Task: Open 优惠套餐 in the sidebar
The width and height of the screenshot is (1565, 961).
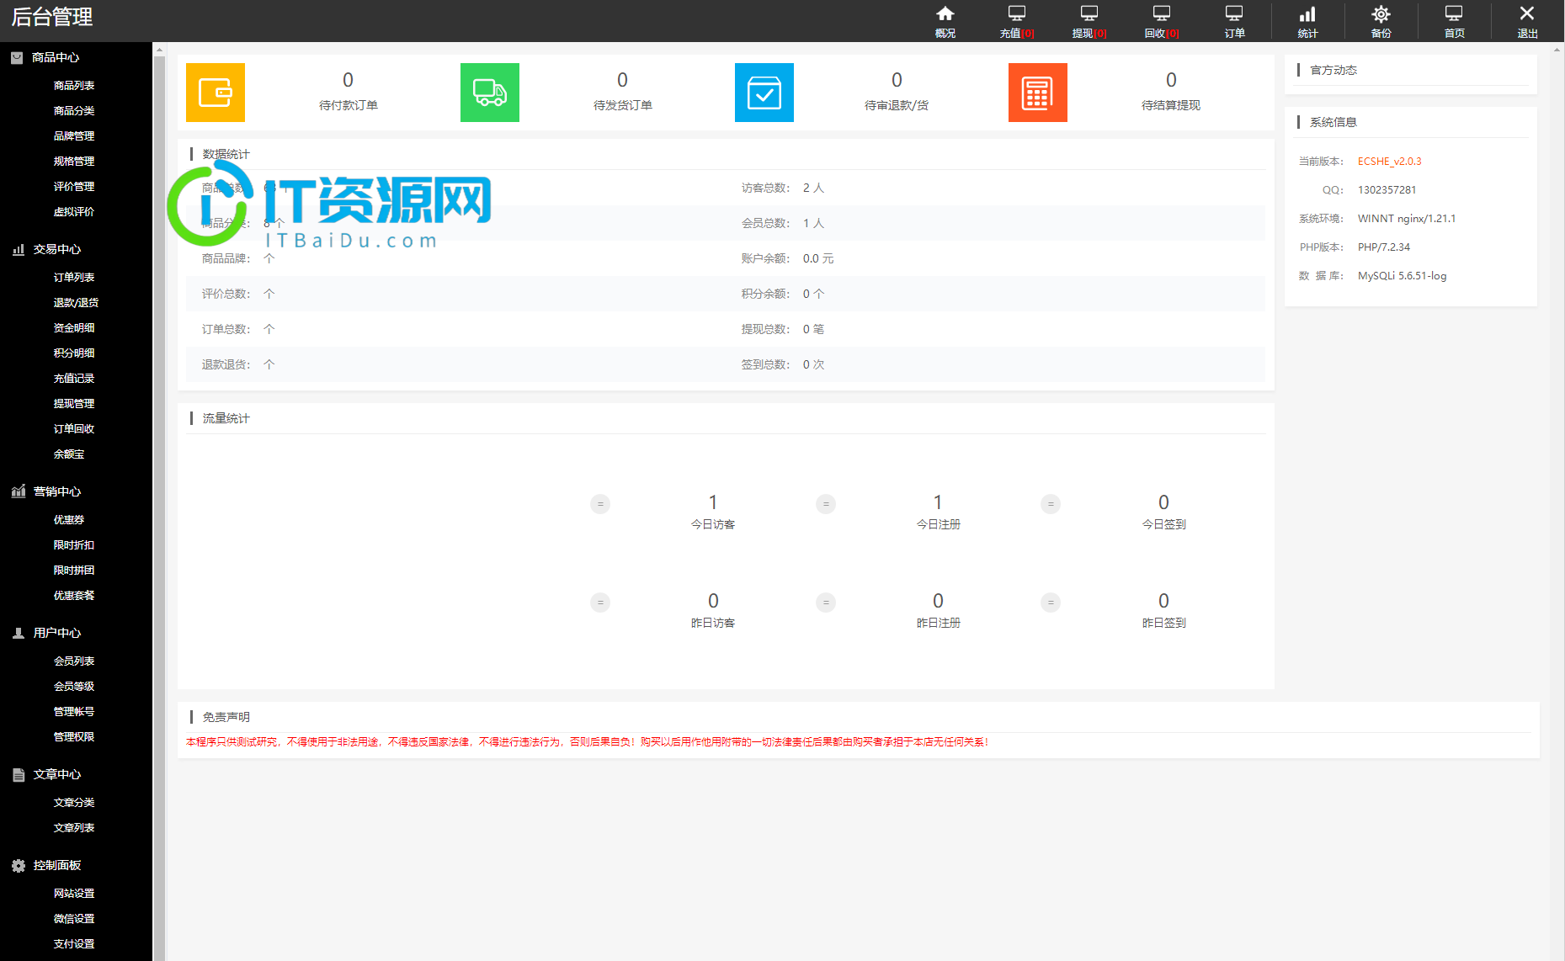Action: 74,596
